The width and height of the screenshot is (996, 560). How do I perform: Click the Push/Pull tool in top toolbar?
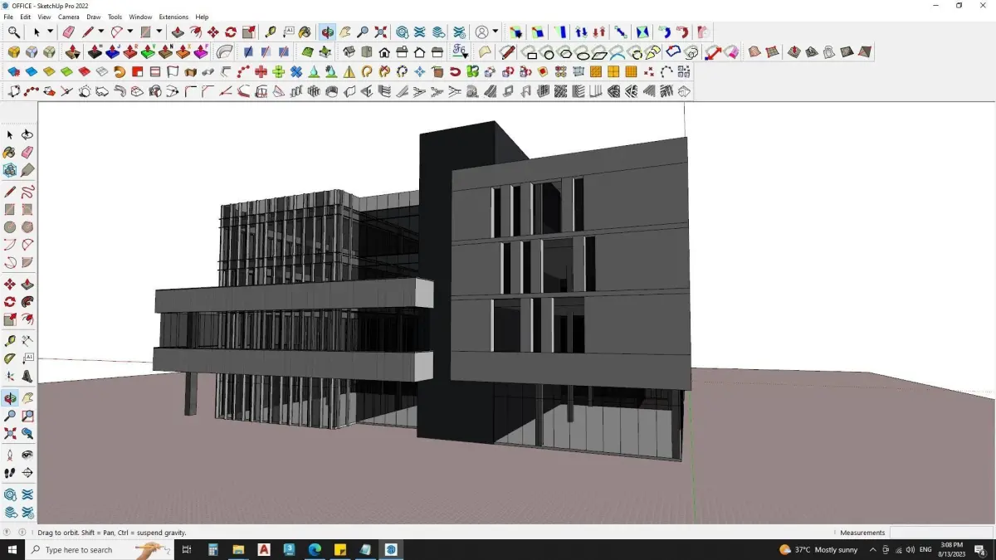pyautogui.click(x=178, y=32)
